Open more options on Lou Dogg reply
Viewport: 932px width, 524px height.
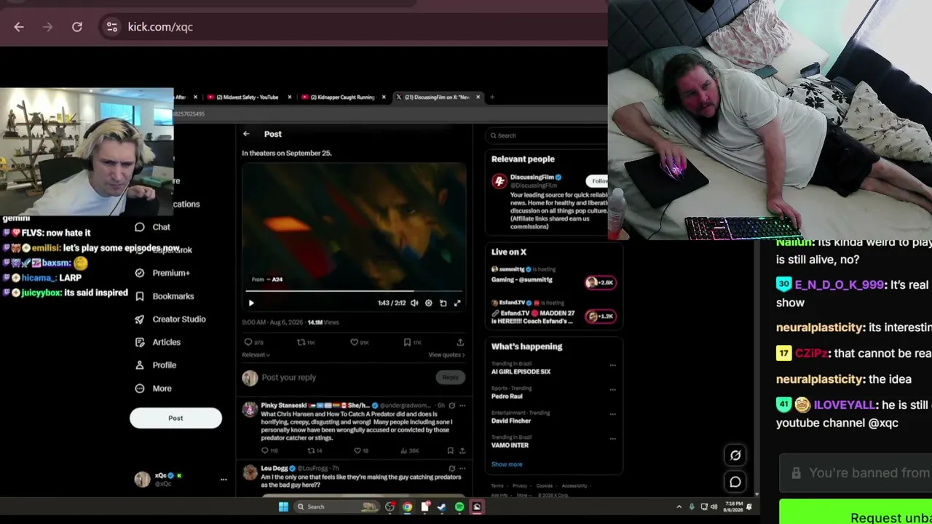click(x=462, y=468)
